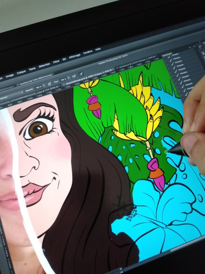Open the Texte menu
The height and width of the screenshot is (274, 205).
32,69
